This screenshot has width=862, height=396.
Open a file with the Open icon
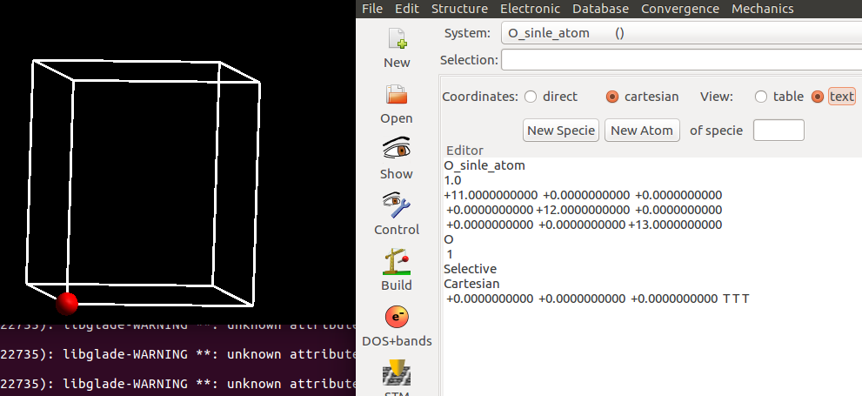[x=397, y=95]
